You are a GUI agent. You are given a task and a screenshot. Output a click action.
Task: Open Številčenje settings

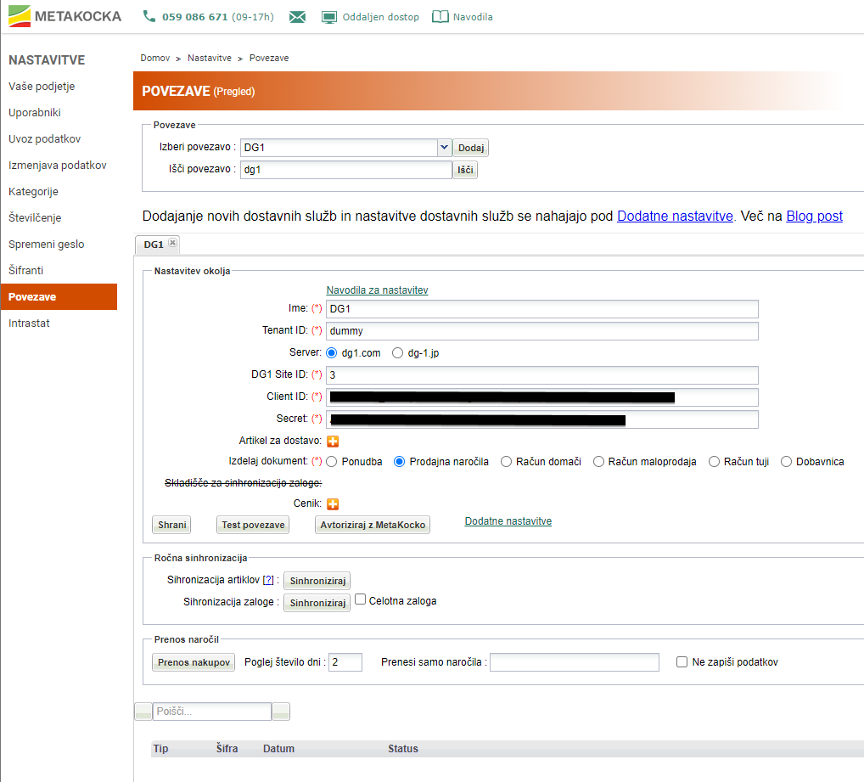coord(35,217)
